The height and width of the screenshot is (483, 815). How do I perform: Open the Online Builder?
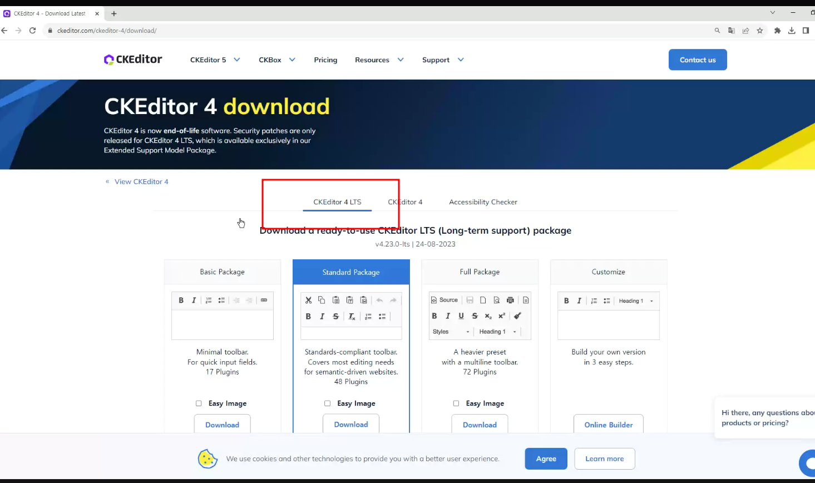[609, 424]
